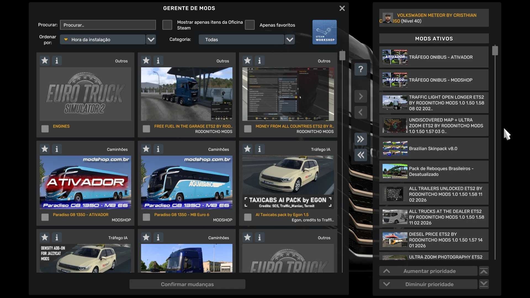The height and width of the screenshot is (298, 530).
Task: Remove all active mods with double-left arrows
Action: pyautogui.click(x=361, y=155)
